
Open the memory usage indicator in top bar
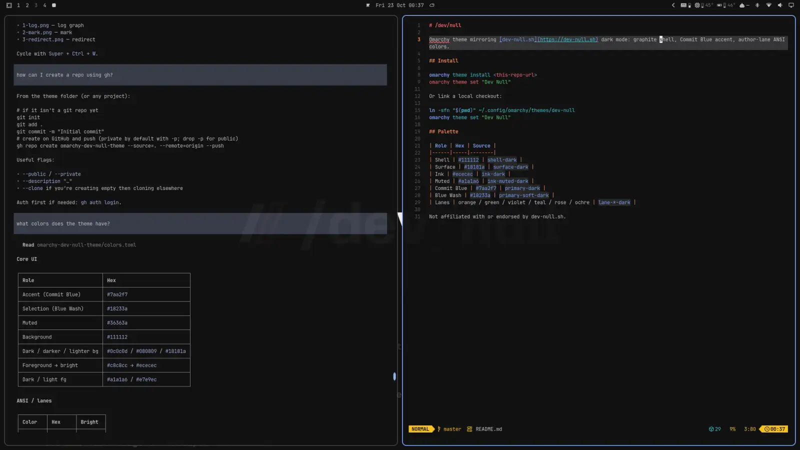(686, 5)
